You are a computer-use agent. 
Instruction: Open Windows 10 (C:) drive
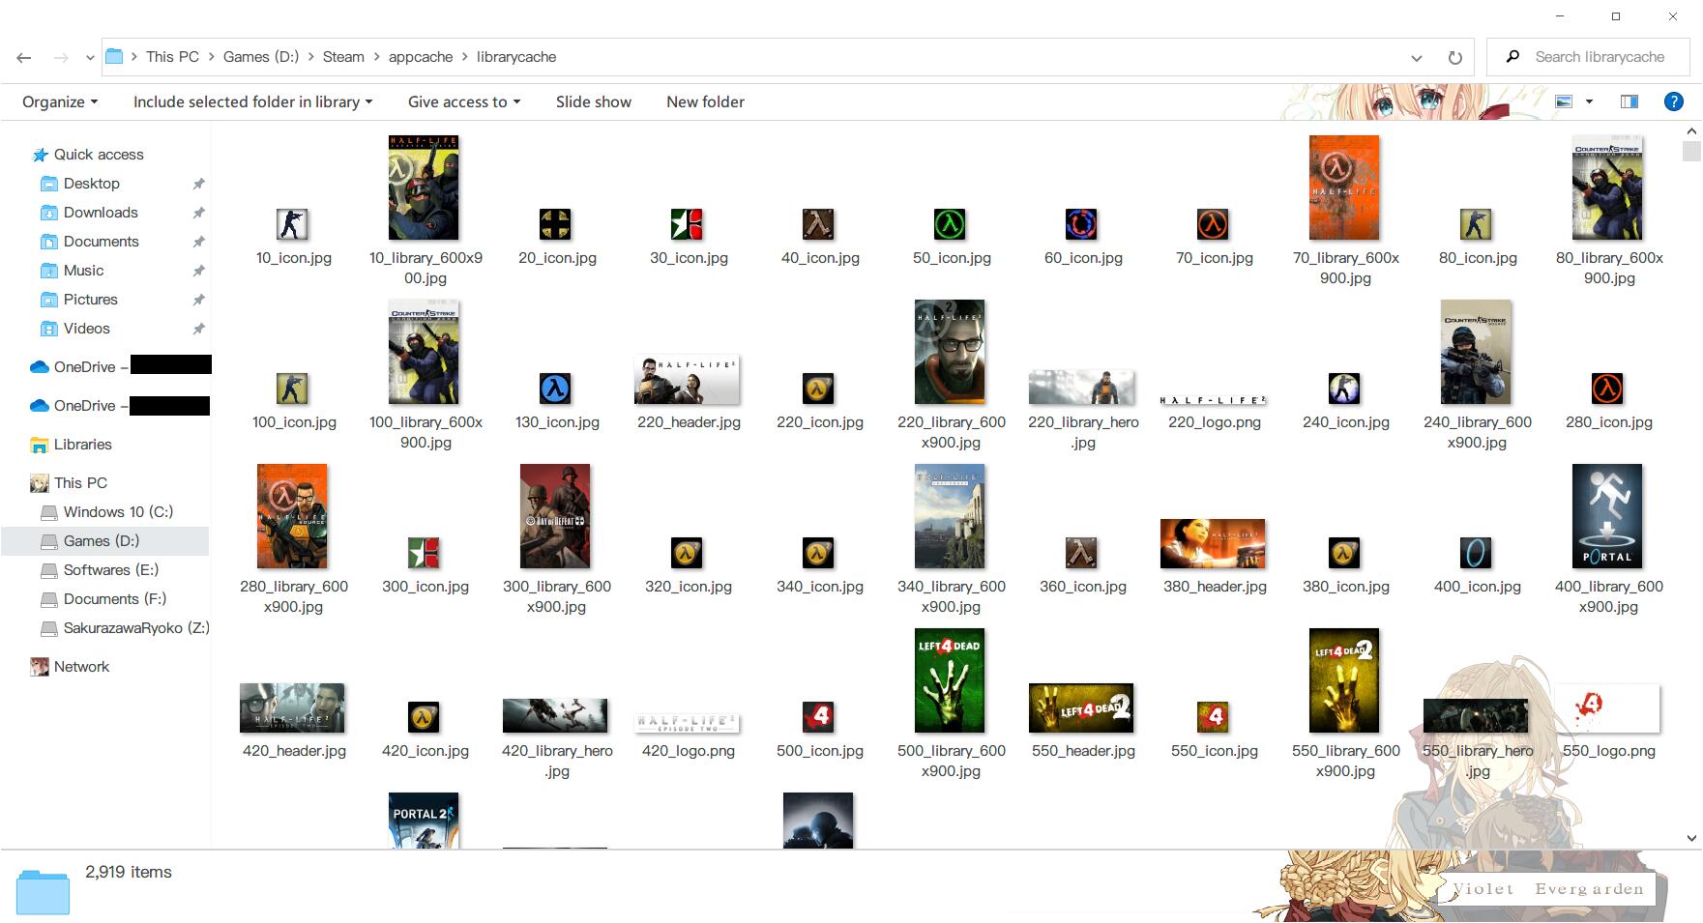pyautogui.click(x=118, y=512)
